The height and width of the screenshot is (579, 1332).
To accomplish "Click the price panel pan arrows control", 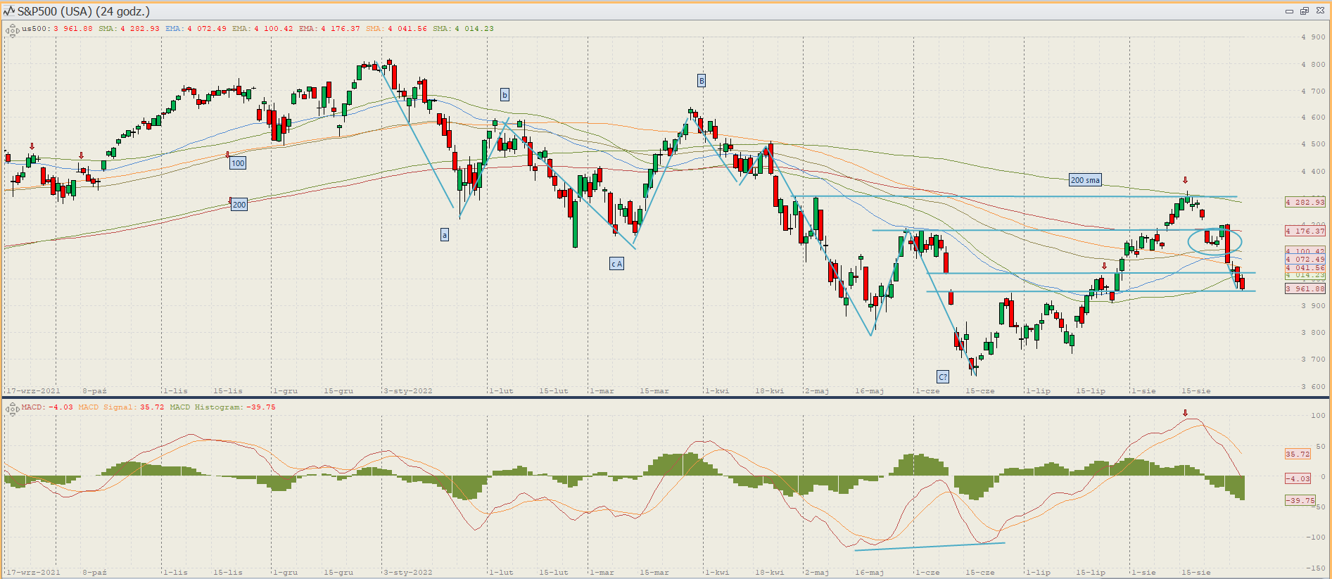I will 11,30.
